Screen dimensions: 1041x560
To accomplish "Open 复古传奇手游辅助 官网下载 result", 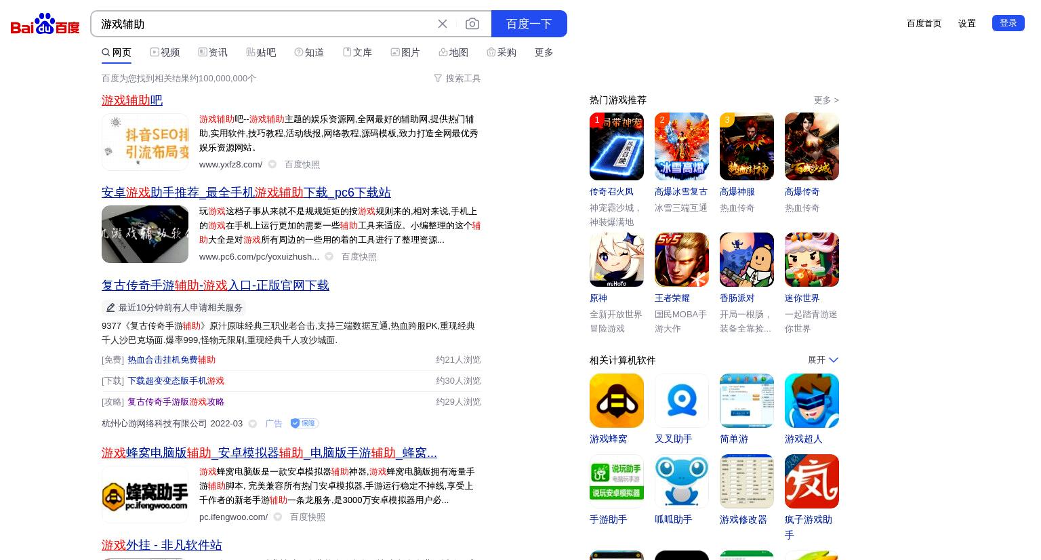I will click(216, 285).
